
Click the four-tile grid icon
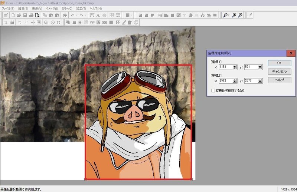pyautogui.click(x=112, y=15)
